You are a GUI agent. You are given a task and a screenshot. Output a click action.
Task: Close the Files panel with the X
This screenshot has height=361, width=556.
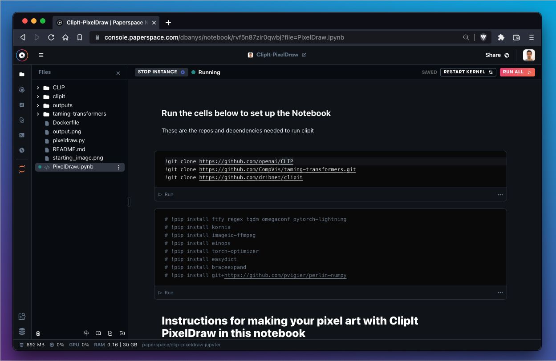click(118, 73)
